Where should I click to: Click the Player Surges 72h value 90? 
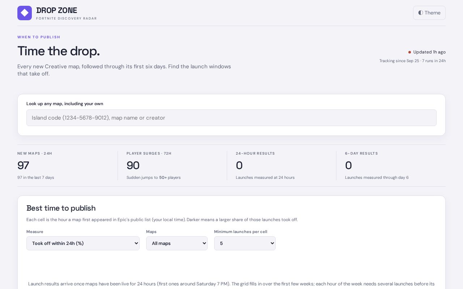[x=133, y=165]
